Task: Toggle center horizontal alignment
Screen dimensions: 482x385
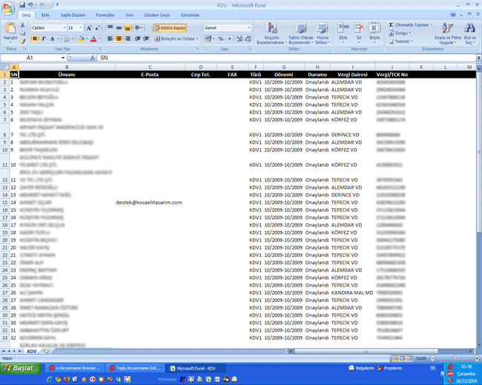Action: point(119,38)
